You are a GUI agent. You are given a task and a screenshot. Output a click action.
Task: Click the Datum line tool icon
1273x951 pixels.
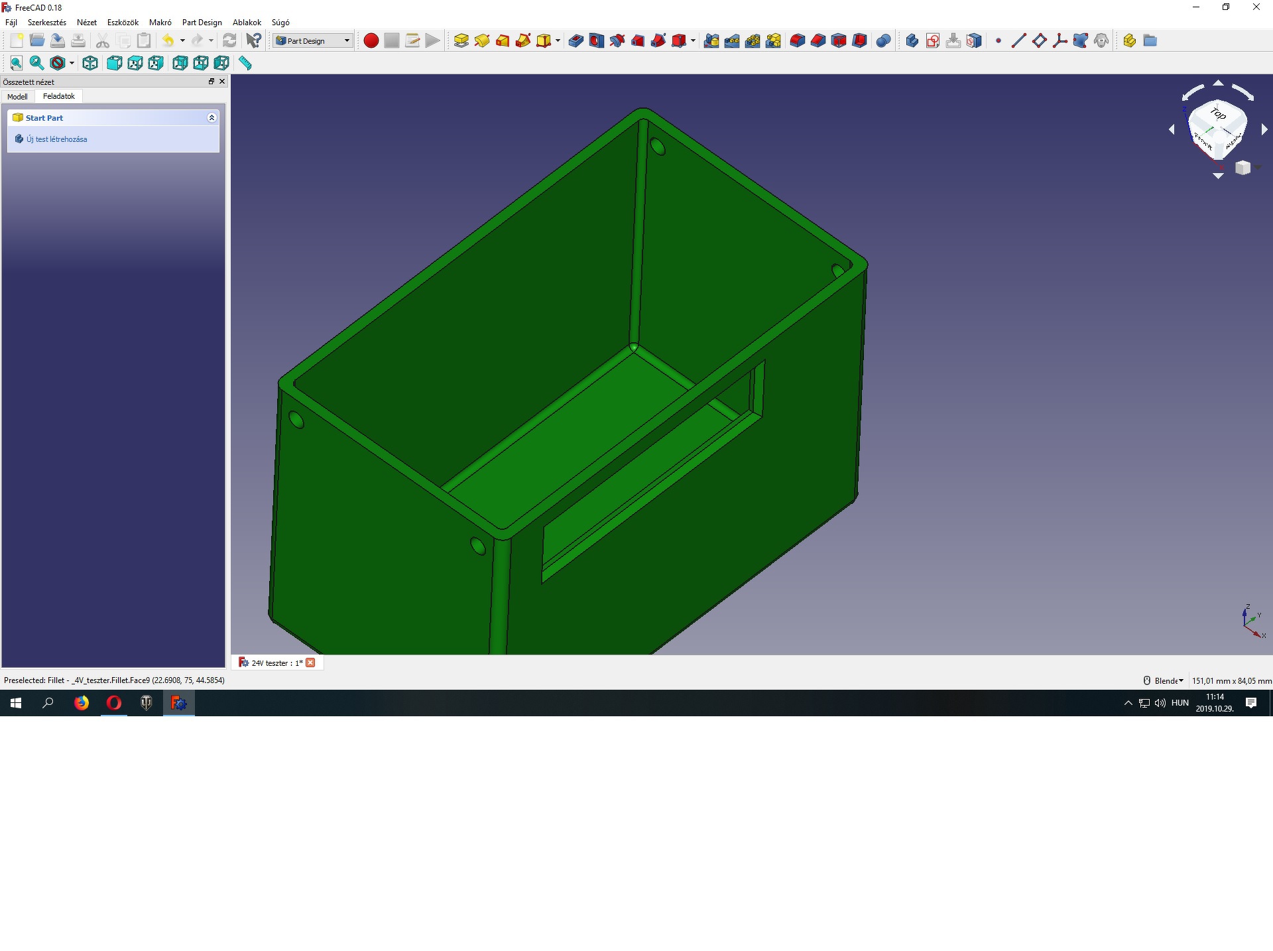click(1018, 41)
